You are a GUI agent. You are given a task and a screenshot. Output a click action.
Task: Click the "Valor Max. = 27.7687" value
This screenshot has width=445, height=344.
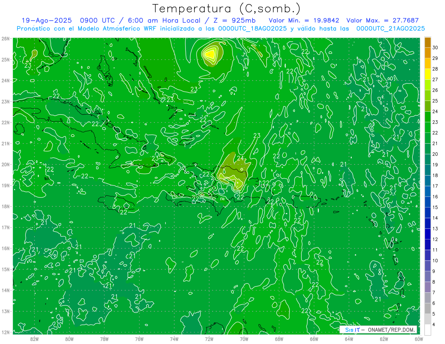coord(382,21)
